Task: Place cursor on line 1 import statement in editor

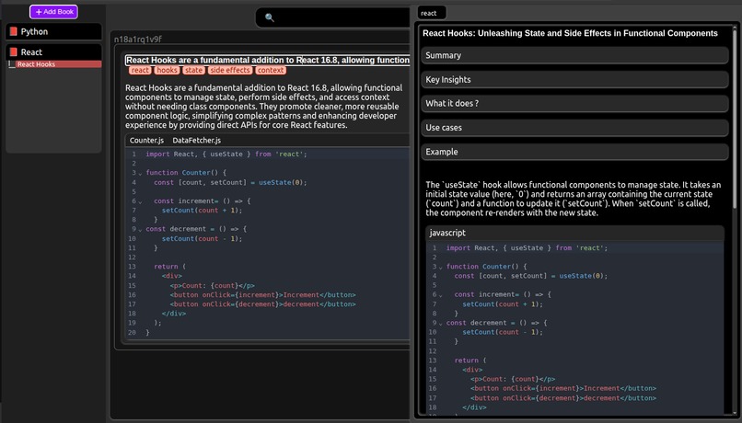Action: pos(226,154)
